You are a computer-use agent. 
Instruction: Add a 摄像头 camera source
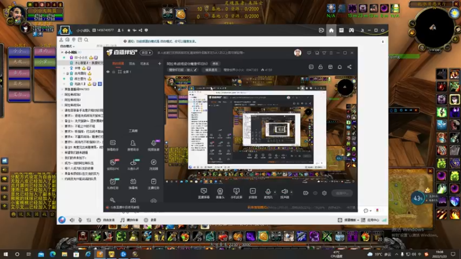coord(220,193)
